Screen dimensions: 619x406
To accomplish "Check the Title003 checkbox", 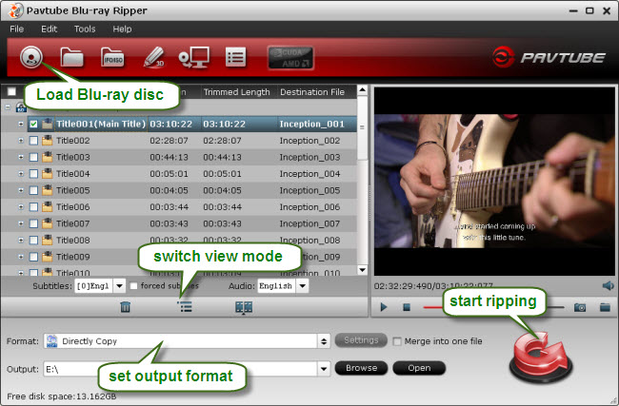I will tap(33, 157).
